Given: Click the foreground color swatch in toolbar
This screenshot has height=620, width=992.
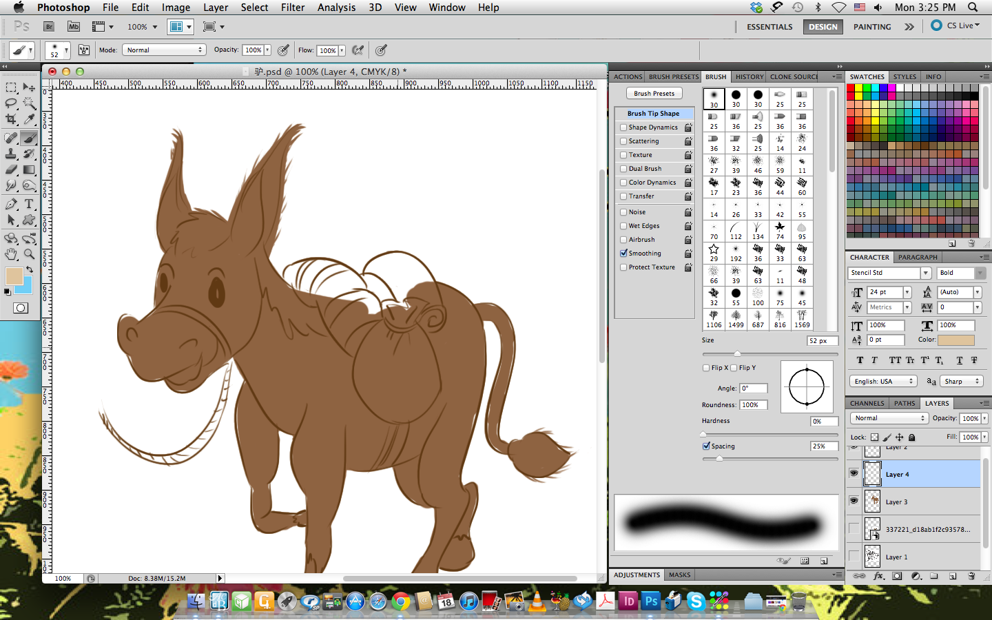Looking at the screenshot, I should 13,277.
